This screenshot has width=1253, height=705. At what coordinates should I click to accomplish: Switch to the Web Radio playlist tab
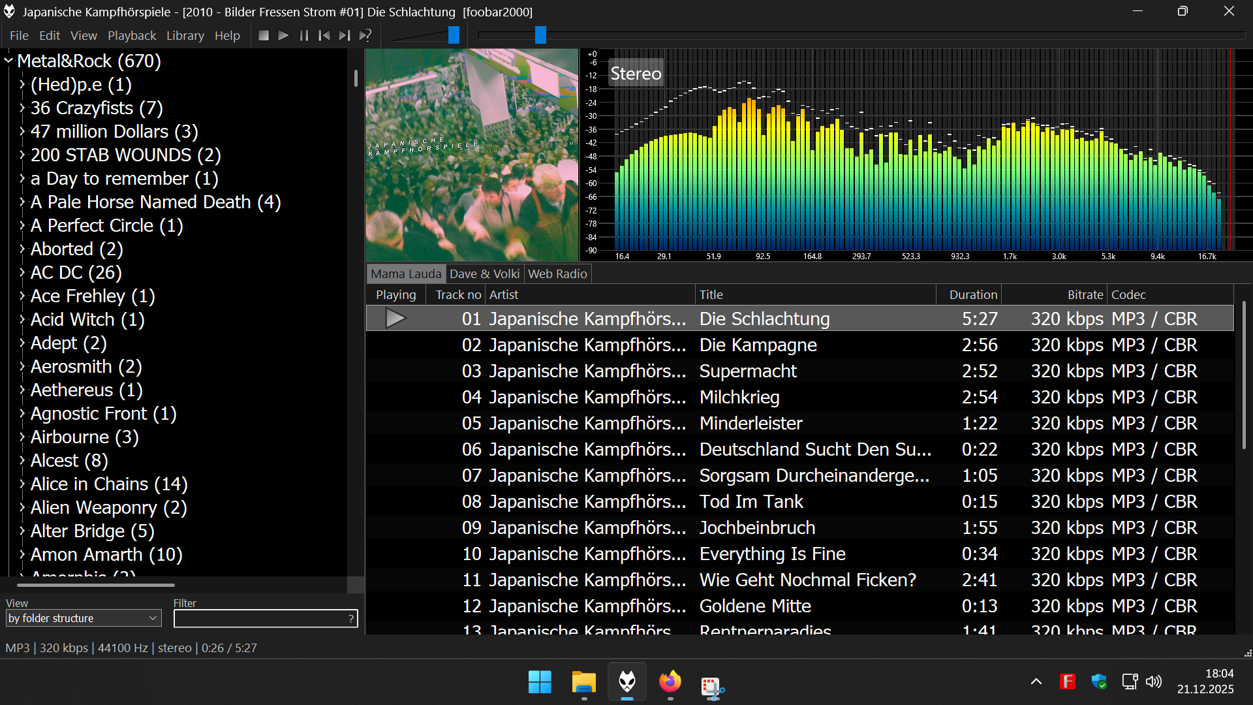coord(557,274)
